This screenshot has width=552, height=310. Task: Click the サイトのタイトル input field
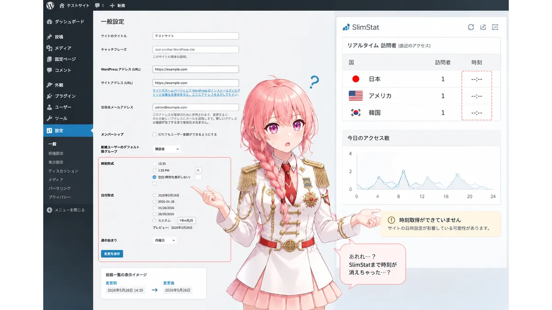[x=196, y=36]
